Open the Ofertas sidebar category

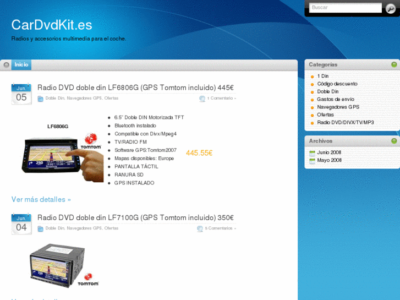click(x=325, y=114)
